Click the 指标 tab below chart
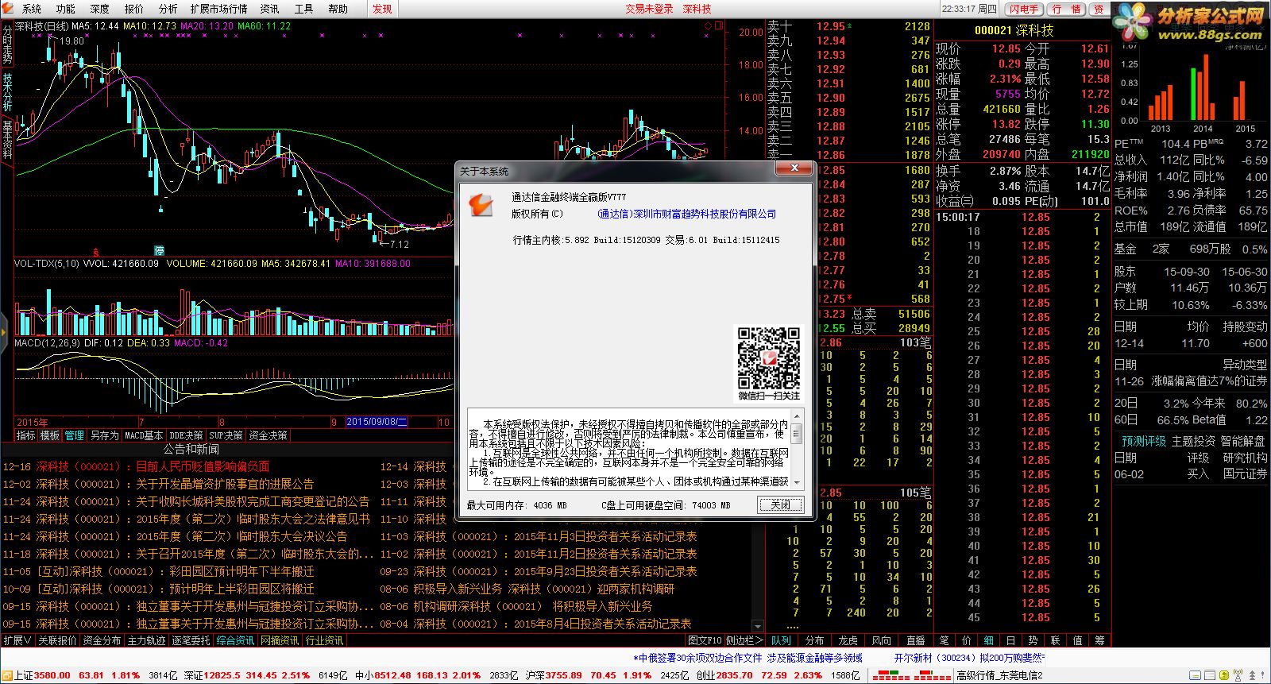 coord(26,435)
